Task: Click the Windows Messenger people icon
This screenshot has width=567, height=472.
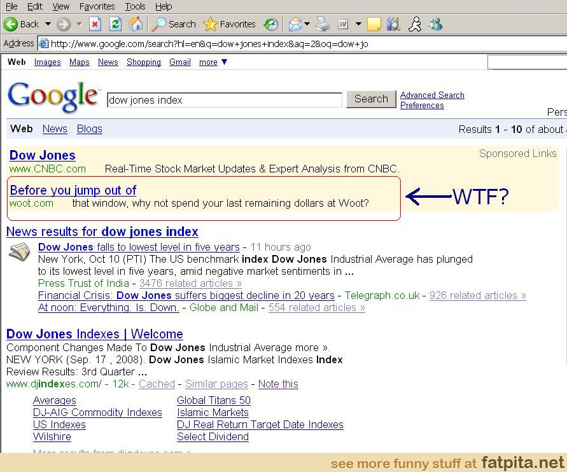Action: click(x=436, y=24)
